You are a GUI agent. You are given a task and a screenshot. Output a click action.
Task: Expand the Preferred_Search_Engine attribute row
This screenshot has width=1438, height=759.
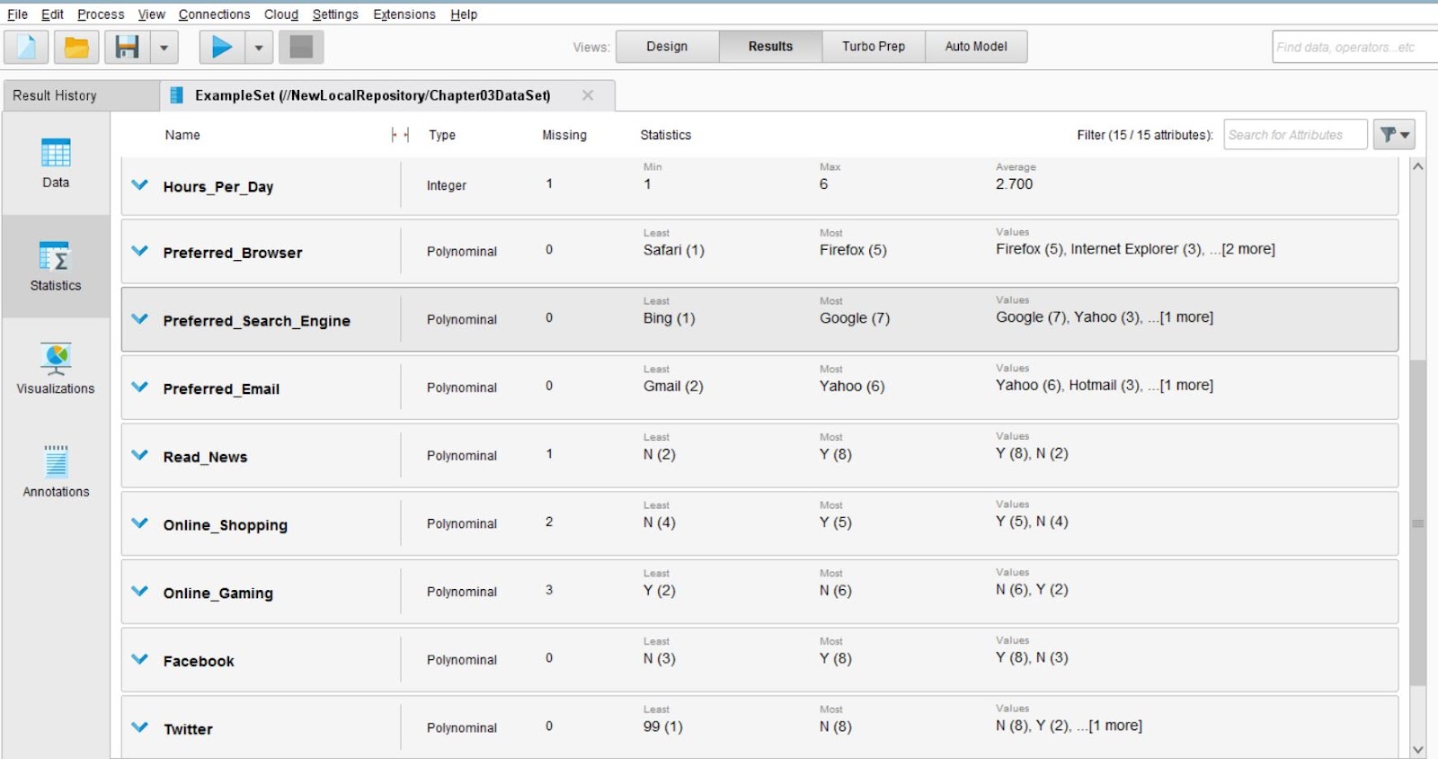pos(139,319)
